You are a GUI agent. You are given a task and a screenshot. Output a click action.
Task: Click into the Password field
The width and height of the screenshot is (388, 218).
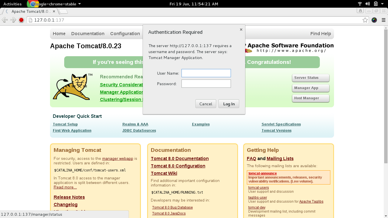click(x=206, y=84)
